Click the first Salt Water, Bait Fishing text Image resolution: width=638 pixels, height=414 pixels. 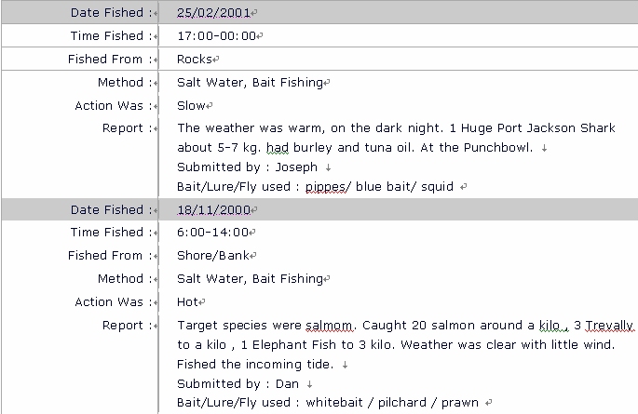[x=250, y=83]
